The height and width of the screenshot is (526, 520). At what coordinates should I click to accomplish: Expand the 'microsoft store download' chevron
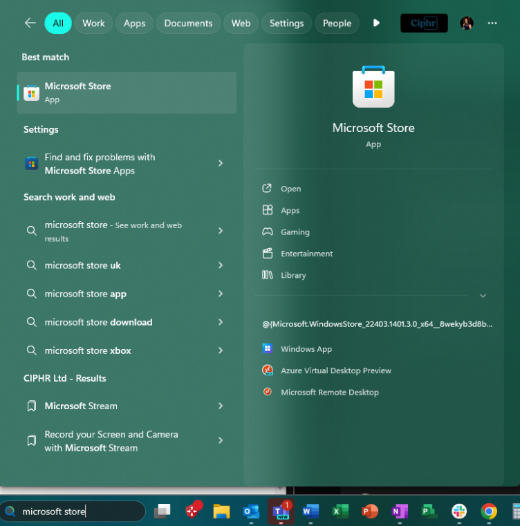pos(221,322)
